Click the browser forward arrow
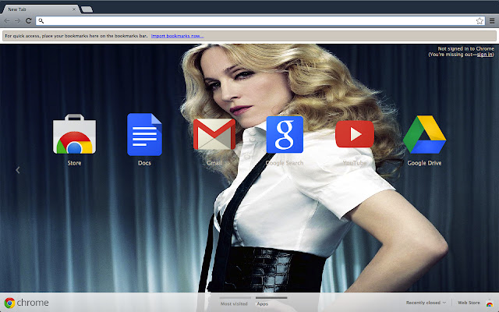The image size is (499, 312). 17,21
